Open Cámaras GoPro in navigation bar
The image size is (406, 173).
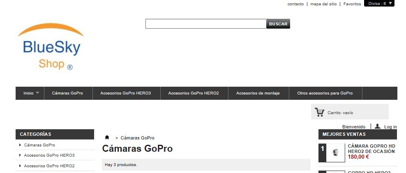[67, 93]
